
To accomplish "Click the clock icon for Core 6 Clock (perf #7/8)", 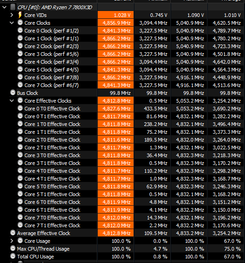I will pyautogui.click(x=20, y=77).
